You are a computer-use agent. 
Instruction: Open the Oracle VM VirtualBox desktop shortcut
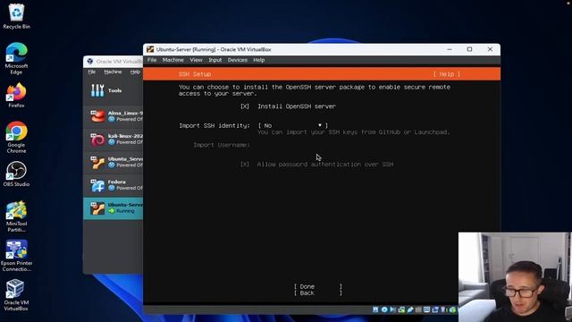(16, 295)
